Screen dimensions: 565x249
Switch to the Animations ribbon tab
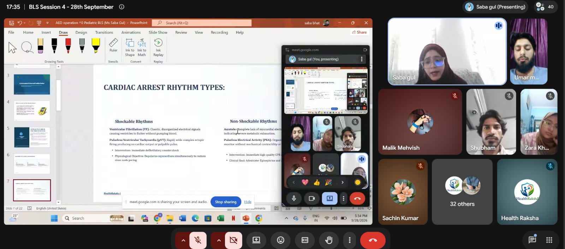[131, 32]
